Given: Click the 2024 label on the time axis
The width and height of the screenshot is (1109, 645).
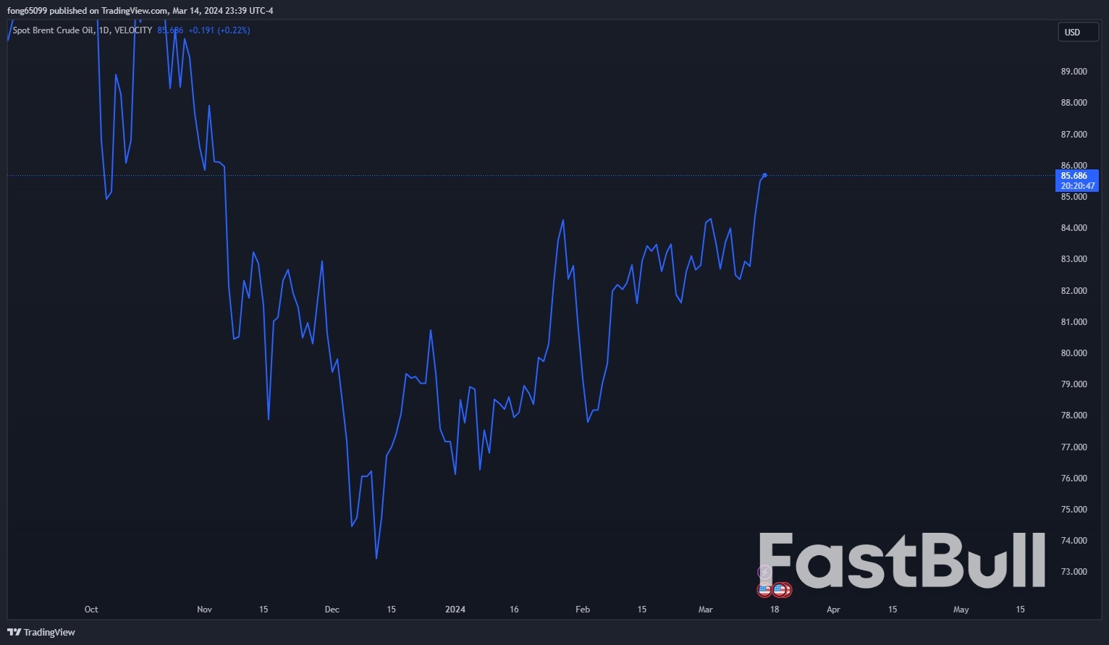Looking at the screenshot, I should [455, 610].
